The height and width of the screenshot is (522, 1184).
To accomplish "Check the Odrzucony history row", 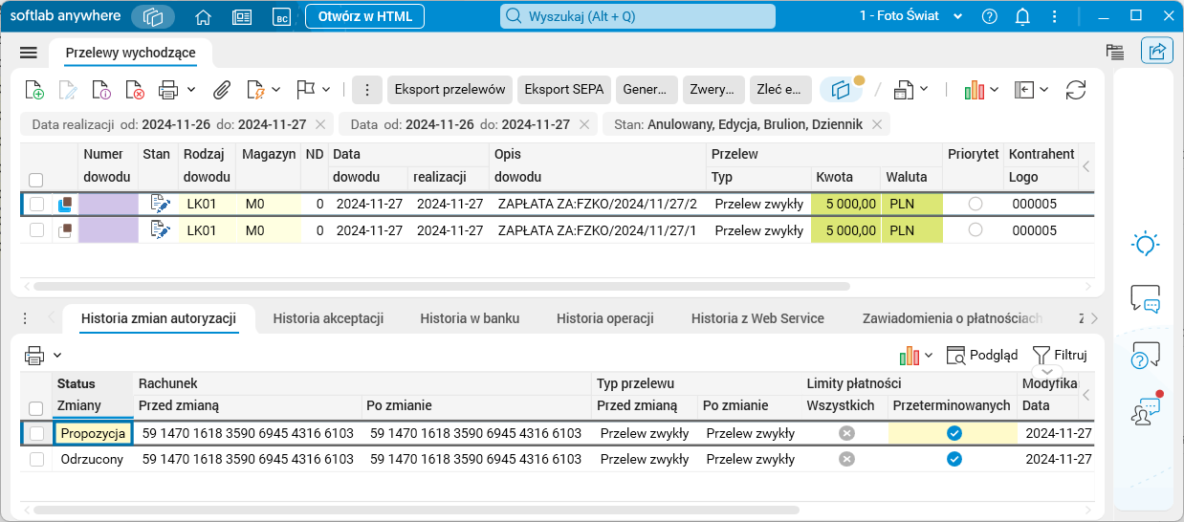I will click(35, 459).
